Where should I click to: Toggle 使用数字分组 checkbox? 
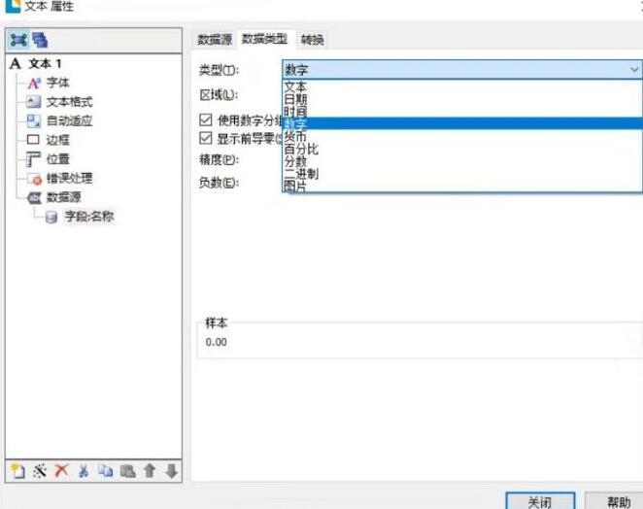(205, 119)
